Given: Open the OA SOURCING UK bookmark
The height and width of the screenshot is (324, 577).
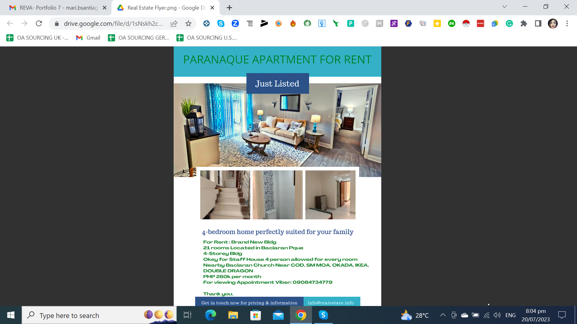Looking at the screenshot, I should [38, 38].
